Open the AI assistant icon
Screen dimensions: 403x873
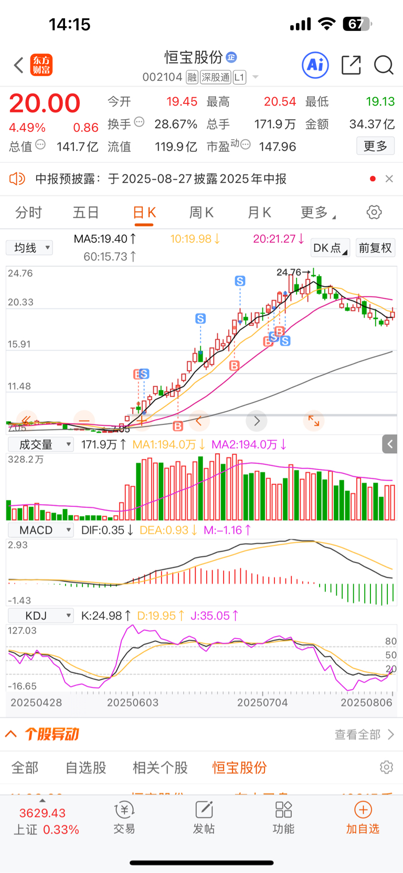[315, 65]
